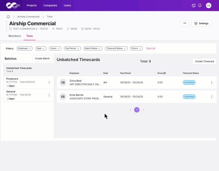Toggle dark mode moon icon
Image resolution: width=219 pixels, height=171 pixels.
click(x=194, y=5)
